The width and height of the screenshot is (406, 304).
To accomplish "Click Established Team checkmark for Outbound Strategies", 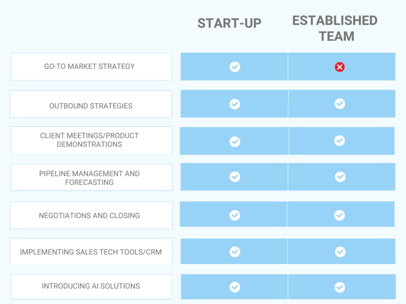I will point(340,104).
